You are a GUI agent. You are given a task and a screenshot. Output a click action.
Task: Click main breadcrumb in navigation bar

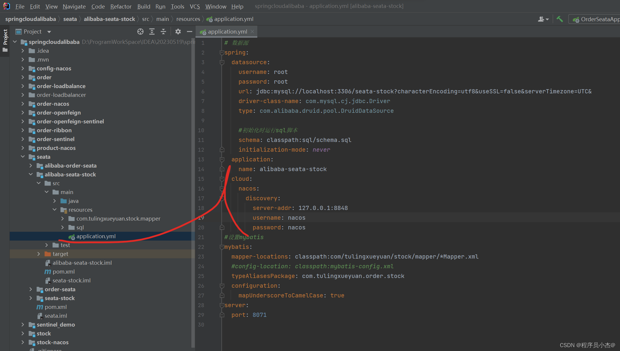tap(163, 19)
